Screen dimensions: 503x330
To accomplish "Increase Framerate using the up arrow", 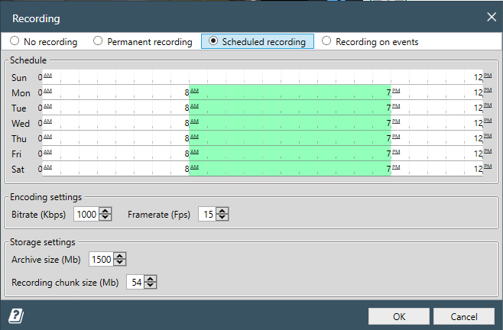I will [x=222, y=211].
